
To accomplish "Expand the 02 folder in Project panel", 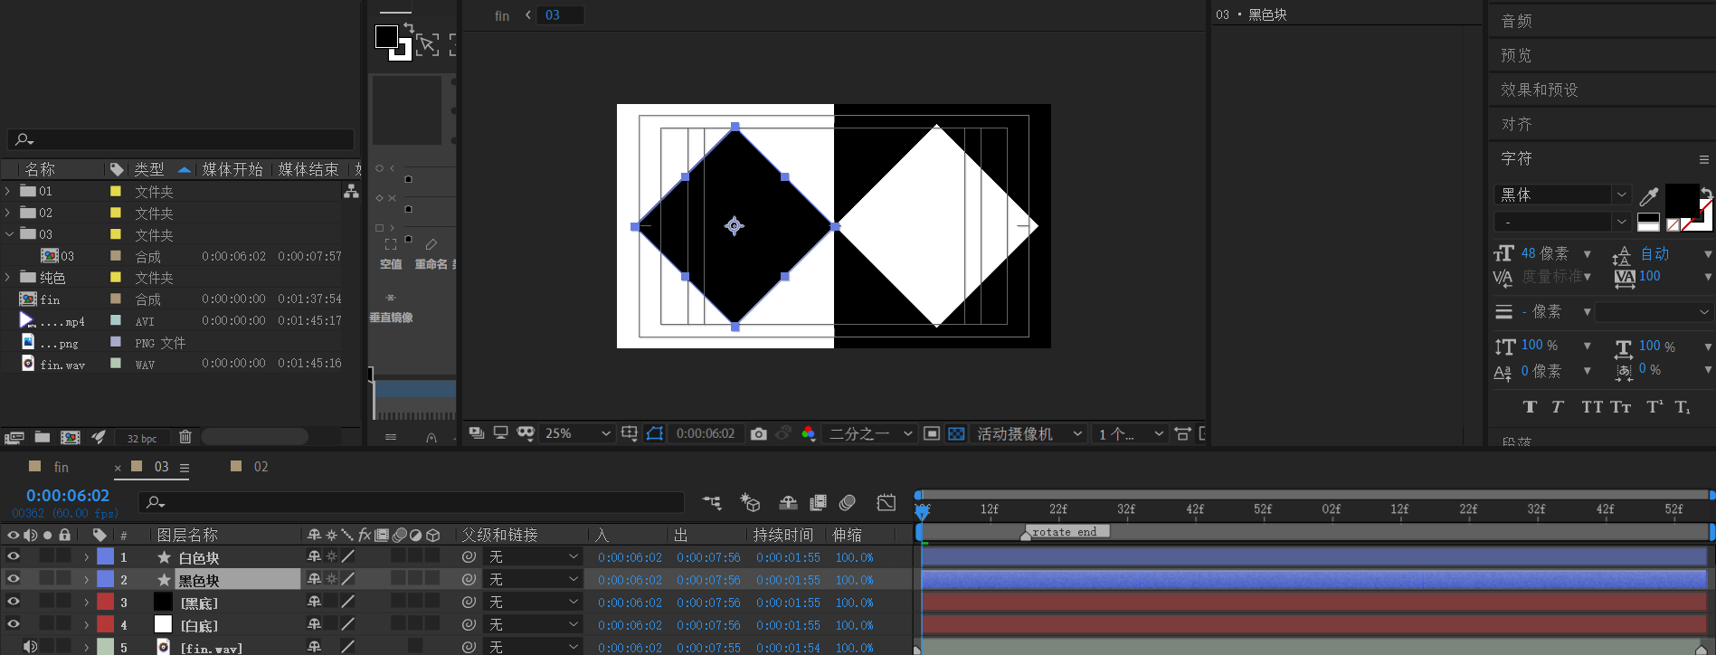I will [x=8, y=213].
